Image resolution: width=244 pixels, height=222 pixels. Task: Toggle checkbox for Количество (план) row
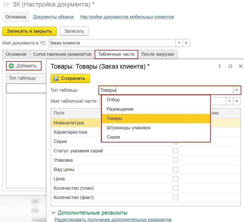click(176, 188)
